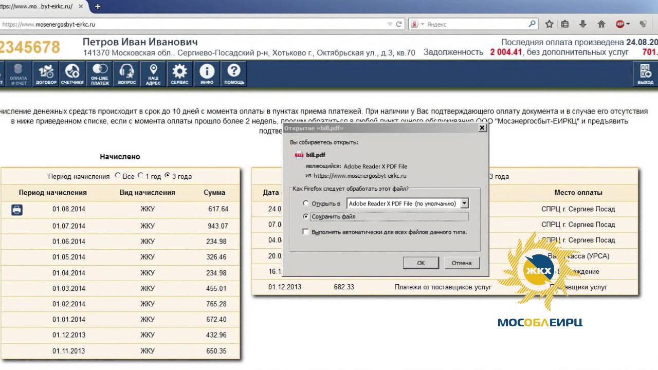Click the Adblock Plus icon

point(620,24)
